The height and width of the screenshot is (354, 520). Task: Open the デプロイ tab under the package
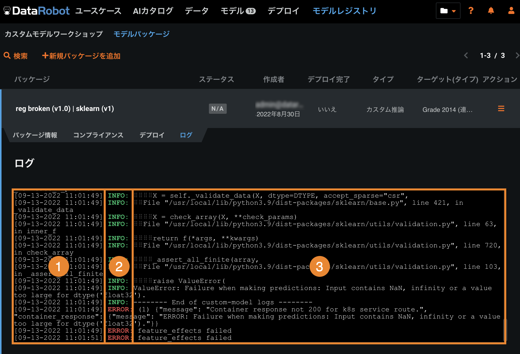pyautogui.click(x=152, y=135)
